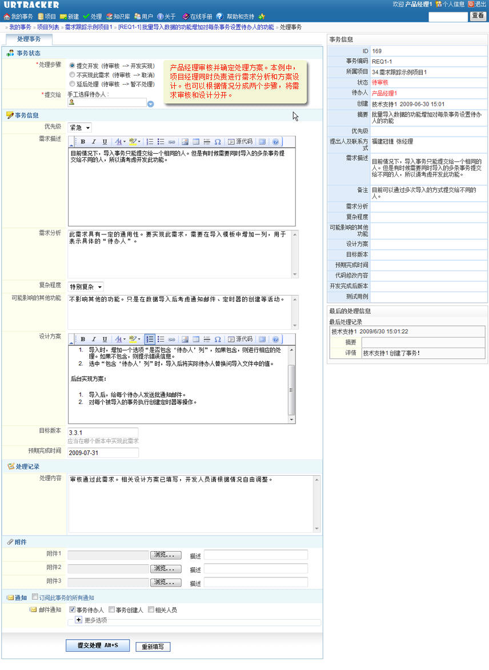Image resolution: width=489 pixels, height=670 pixels.
Task: Uncheck the 事务待办人 email notification
Action: [72, 610]
